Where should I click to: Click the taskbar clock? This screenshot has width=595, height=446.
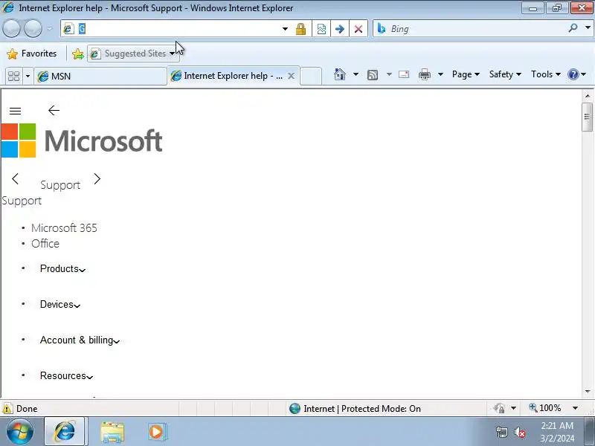pyautogui.click(x=557, y=432)
